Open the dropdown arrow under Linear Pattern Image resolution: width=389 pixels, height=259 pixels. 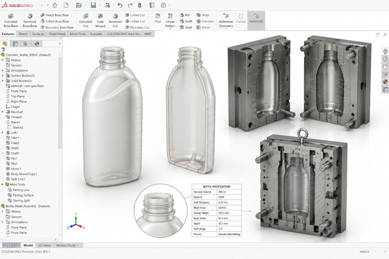[x=170, y=29]
